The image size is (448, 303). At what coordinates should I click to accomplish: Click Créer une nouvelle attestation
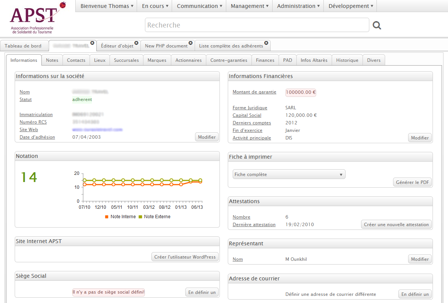tap(396, 225)
